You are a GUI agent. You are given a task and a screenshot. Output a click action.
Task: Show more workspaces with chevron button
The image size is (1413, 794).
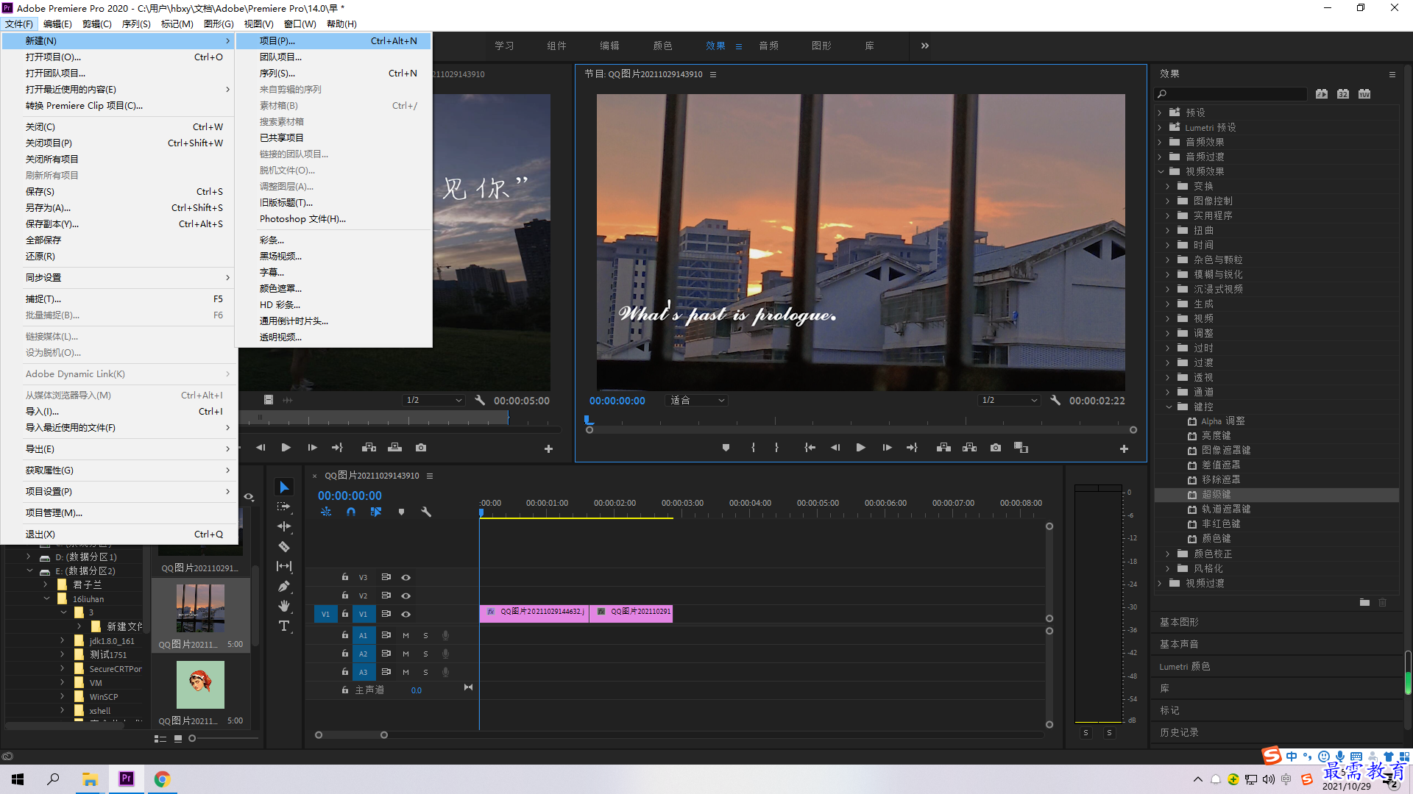click(925, 46)
